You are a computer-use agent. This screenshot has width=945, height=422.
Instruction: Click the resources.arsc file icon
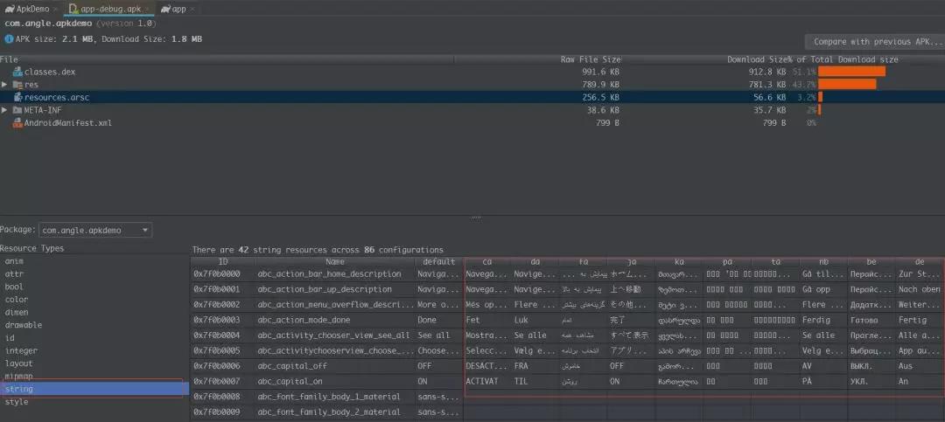pyautogui.click(x=17, y=97)
